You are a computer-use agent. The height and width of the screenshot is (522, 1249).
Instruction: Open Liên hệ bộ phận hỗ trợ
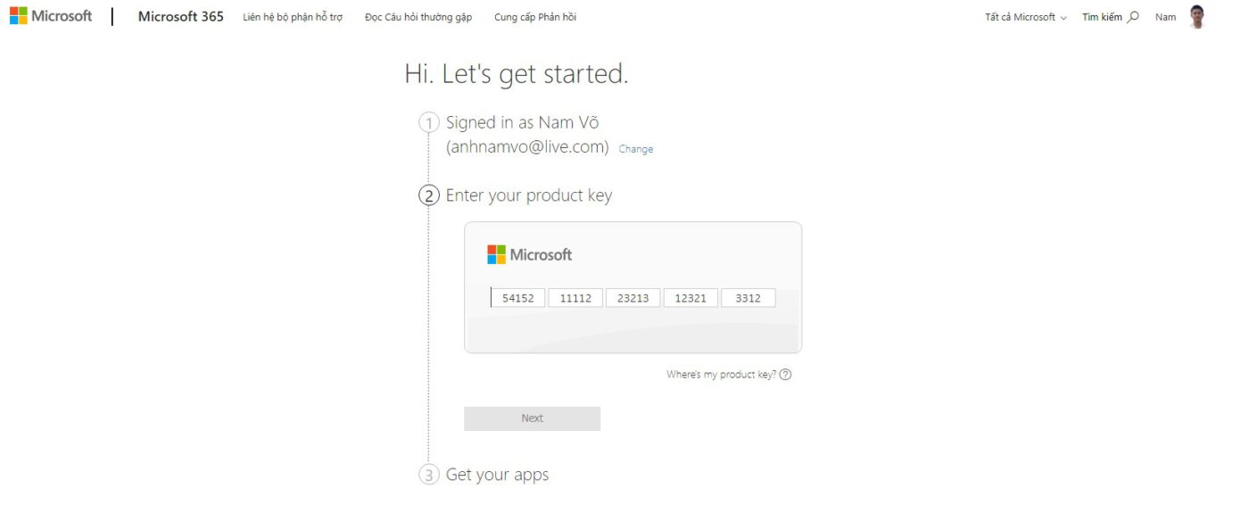click(x=293, y=17)
